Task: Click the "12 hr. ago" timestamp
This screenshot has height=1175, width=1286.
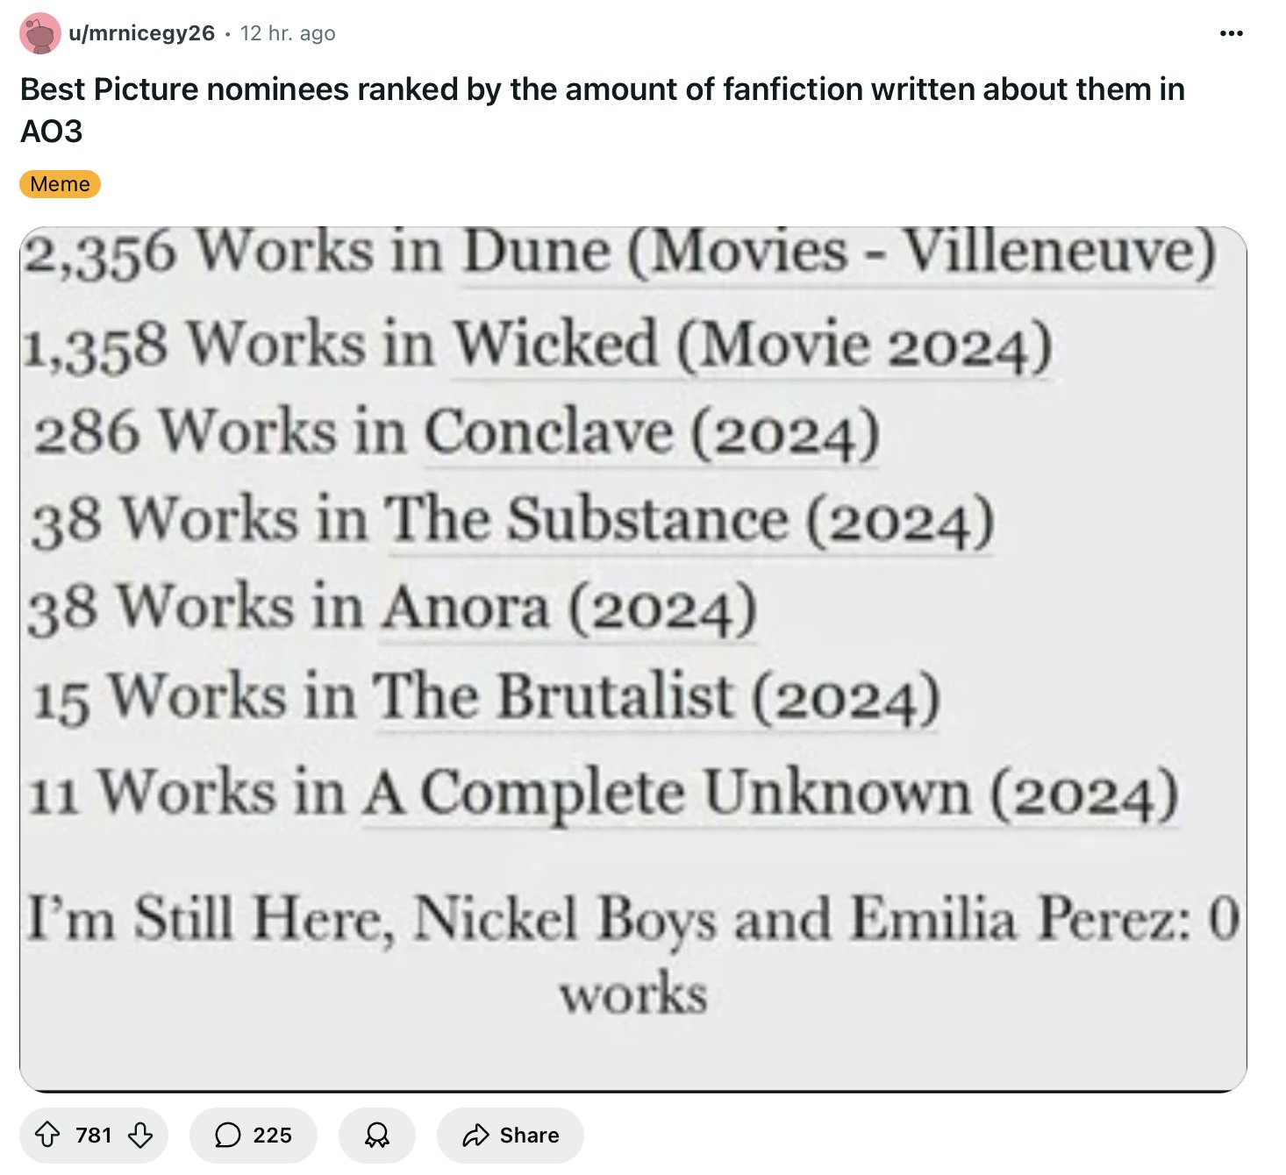Action: coord(288,33)
